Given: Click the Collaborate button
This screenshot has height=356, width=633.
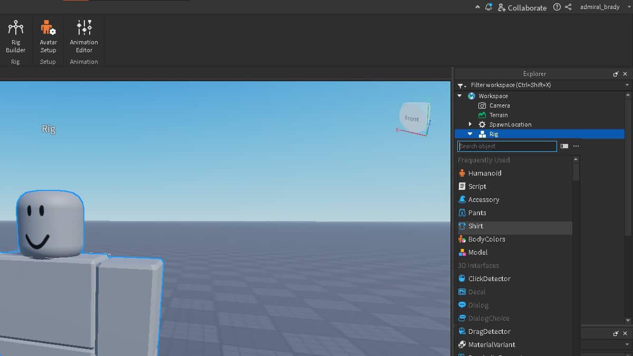Looking at the screenshot, I should point(522,7).
